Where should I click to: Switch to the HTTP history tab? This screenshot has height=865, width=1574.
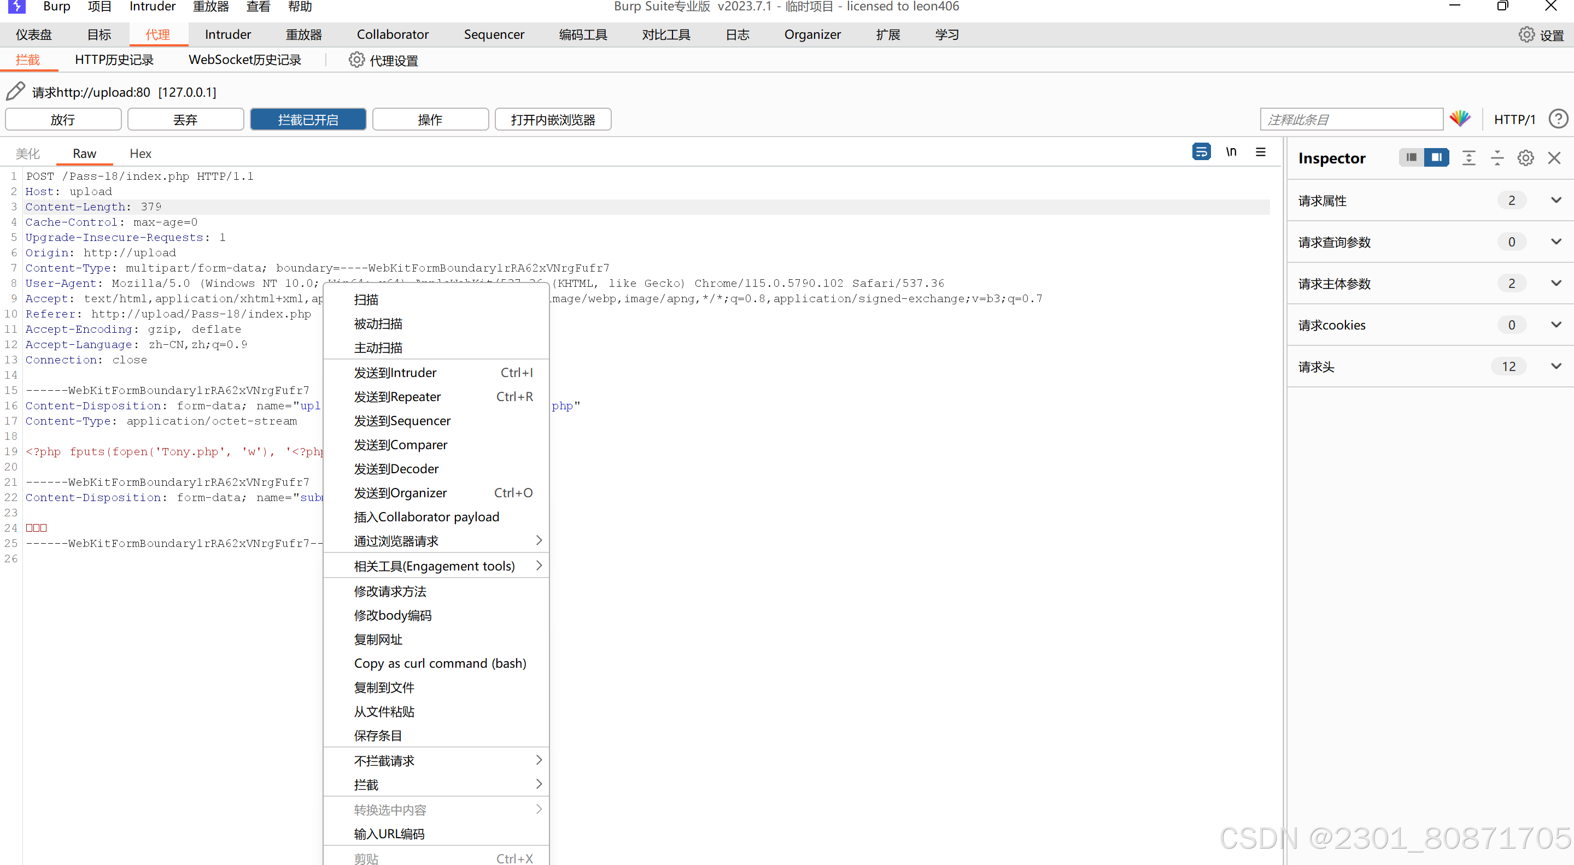click(114, 60)
